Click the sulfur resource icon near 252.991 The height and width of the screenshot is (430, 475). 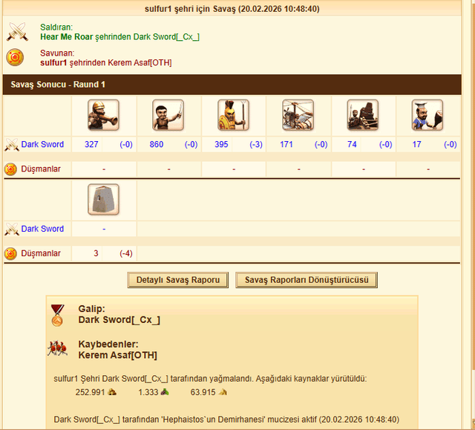pyautogui.click(x=112, y=392)
